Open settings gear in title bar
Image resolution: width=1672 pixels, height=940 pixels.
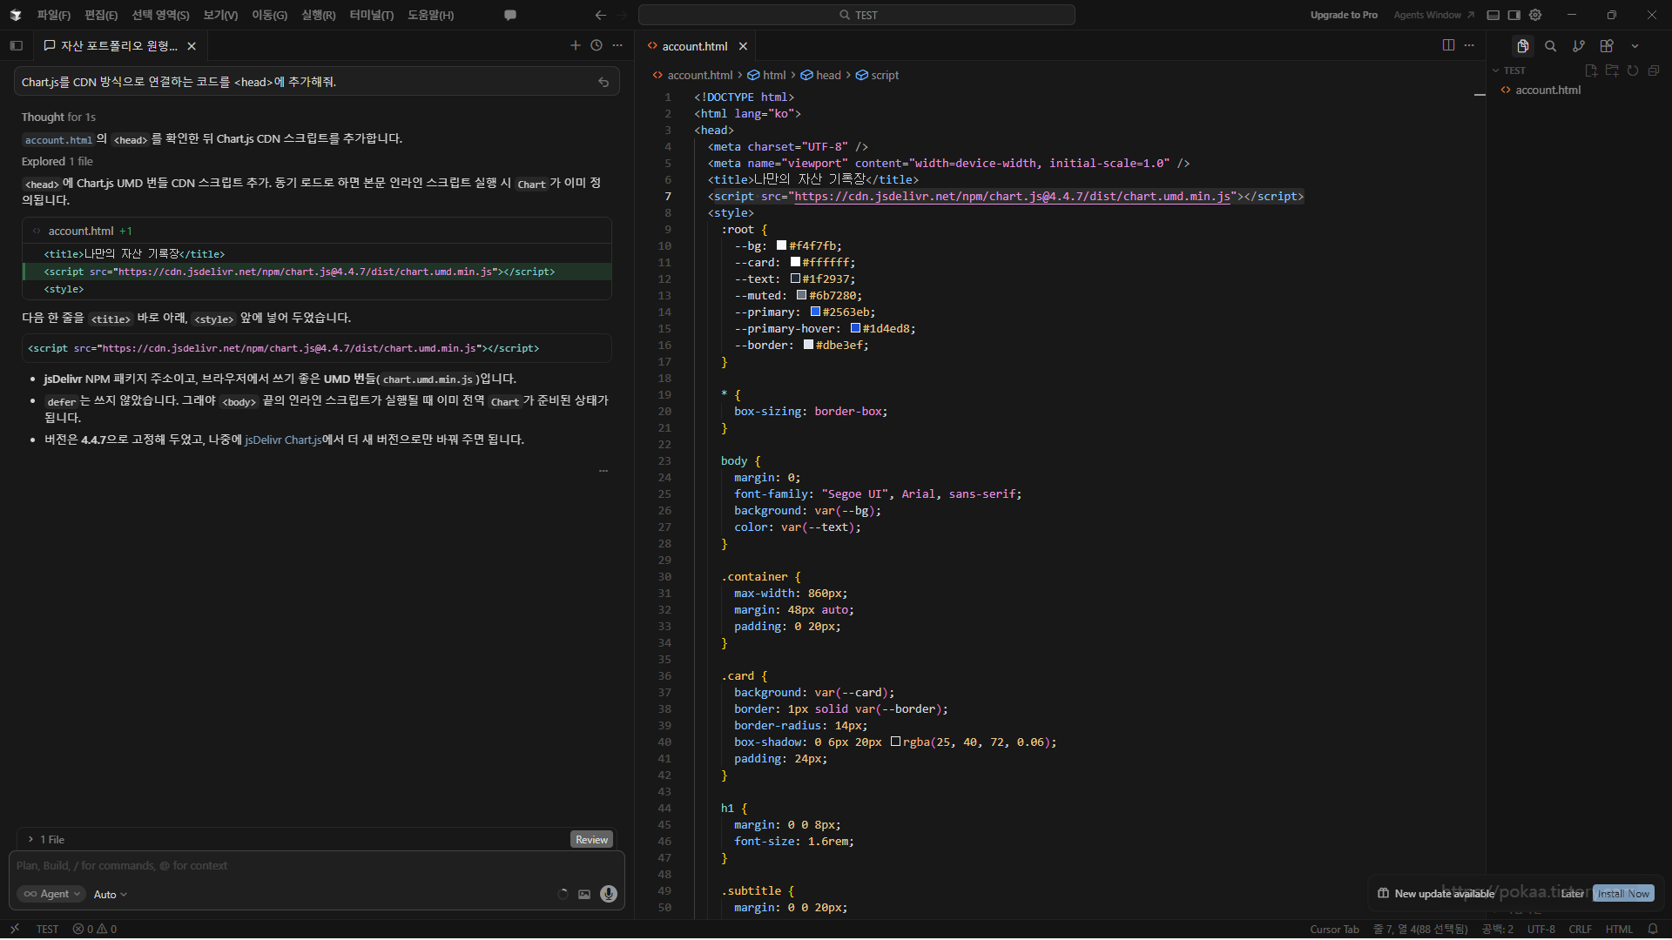pyautogui.click(x=1535, y=15)
